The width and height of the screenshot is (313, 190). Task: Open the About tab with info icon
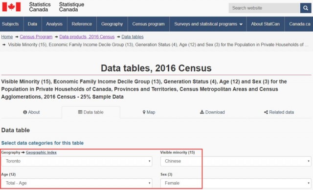pos(31,112)
